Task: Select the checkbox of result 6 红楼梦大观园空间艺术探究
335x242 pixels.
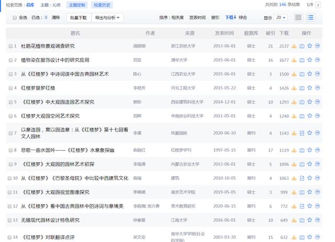Action: point(10,116)
